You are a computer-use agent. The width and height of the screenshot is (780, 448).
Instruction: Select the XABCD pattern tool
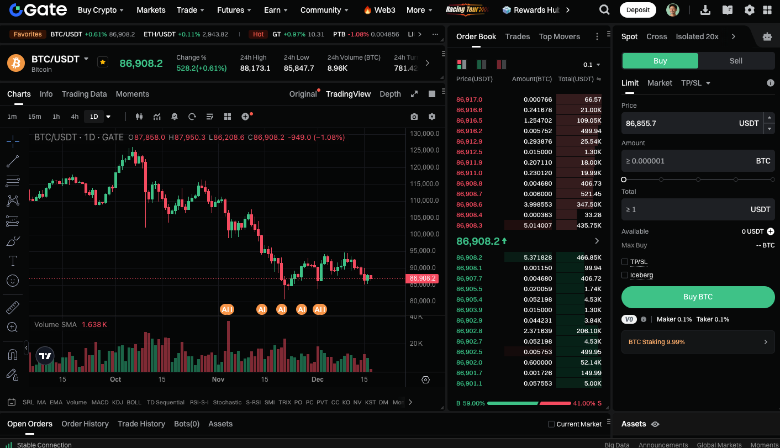point(13,201)
